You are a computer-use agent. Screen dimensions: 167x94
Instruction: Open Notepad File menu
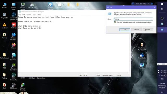click(20, 15)
